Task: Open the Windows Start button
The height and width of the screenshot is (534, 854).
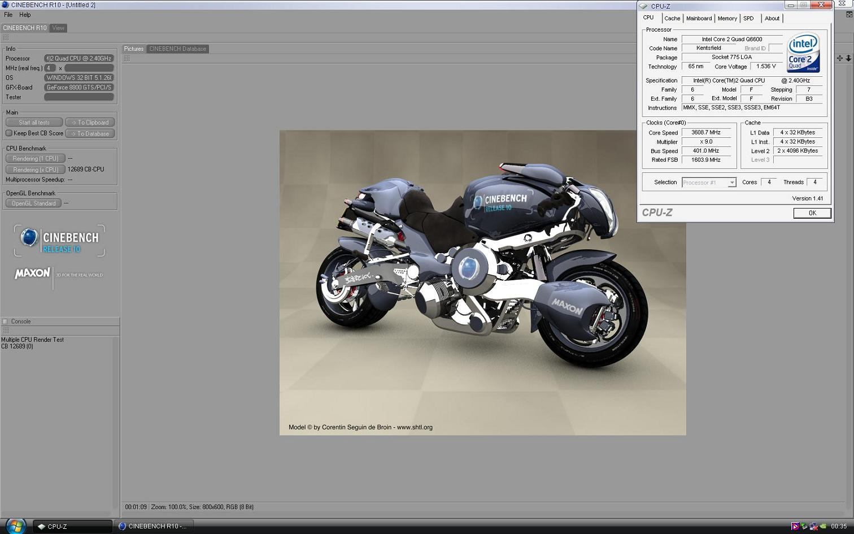Action: click(x=15, y=526)
